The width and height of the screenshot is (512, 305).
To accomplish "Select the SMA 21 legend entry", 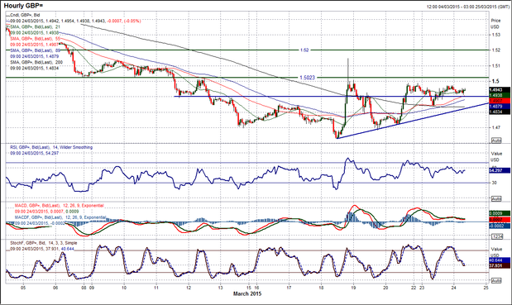I will pos(34,26).
